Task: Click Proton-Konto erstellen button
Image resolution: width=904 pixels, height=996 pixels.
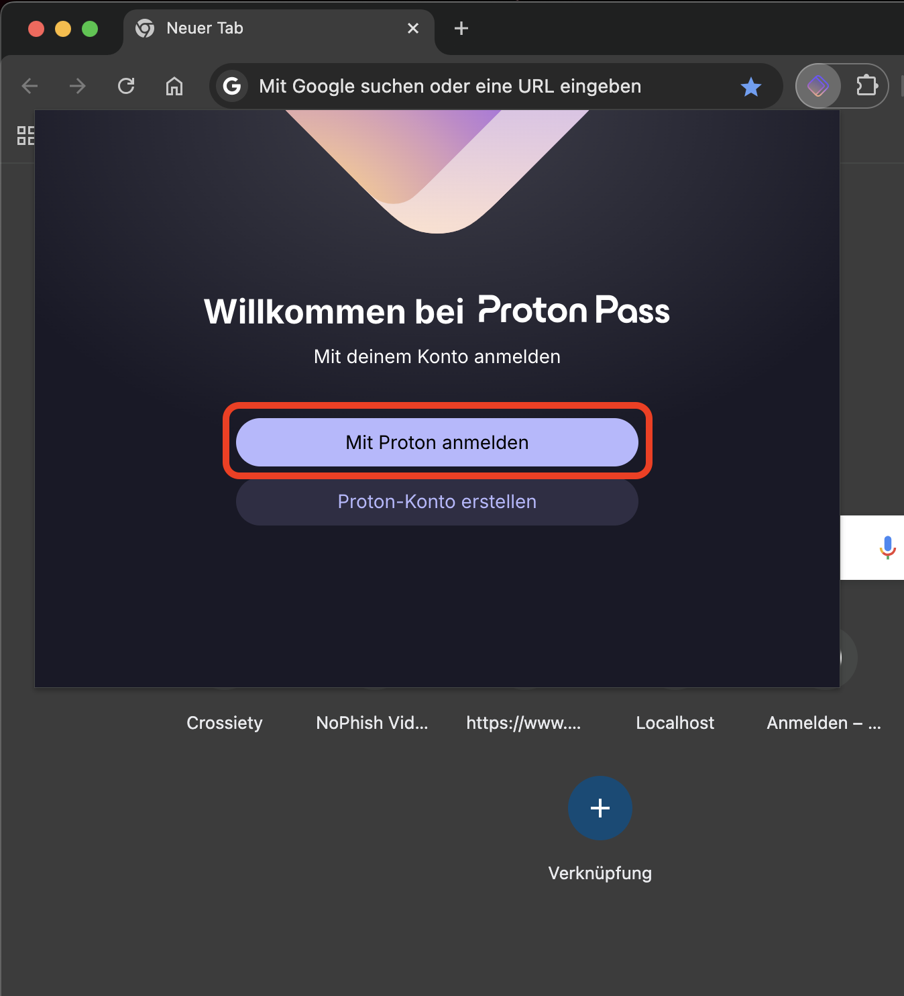Action: (x=437, y=501)
